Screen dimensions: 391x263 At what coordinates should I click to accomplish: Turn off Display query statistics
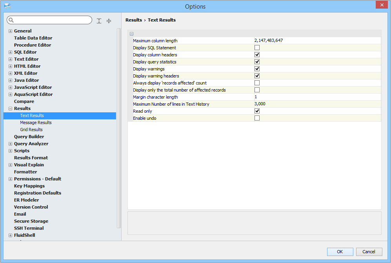coord(257,62)
